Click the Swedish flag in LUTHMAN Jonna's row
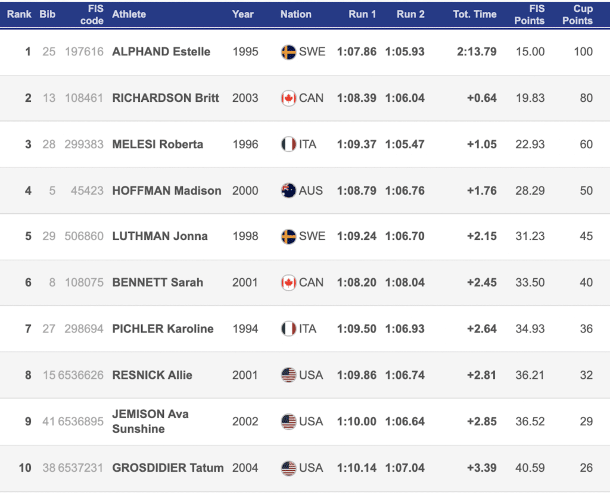Viewport: 610px width, 495px height. coord(288,236)
